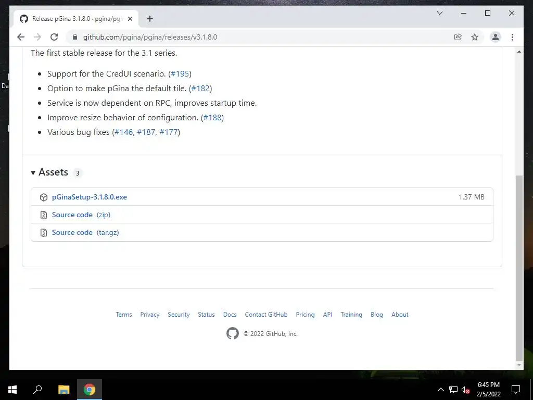Reload the current page
Image resolution: width=533 pixels, height=400 pixels.
click(x=54, y=37)
